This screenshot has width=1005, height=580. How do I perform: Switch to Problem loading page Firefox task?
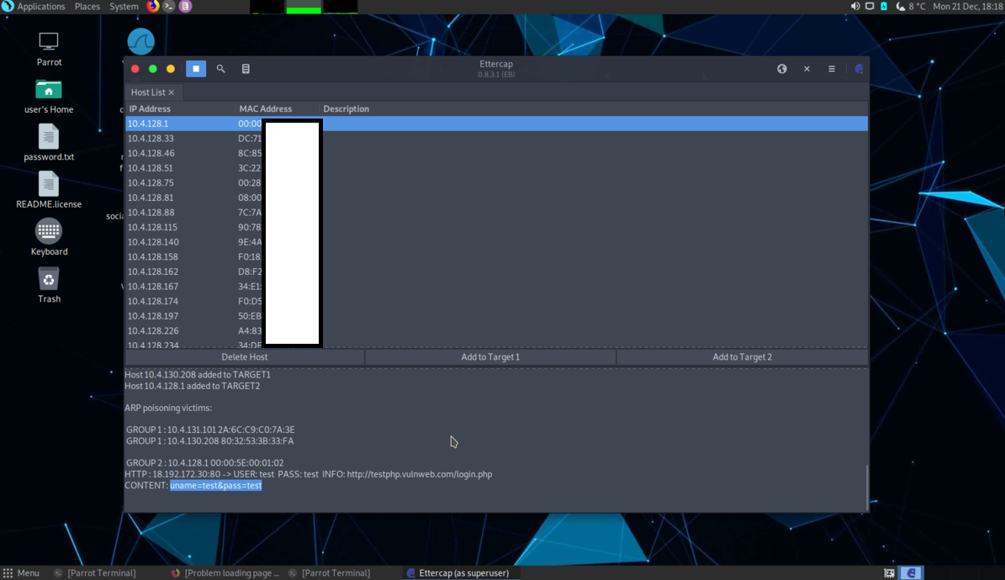[226, 573]
